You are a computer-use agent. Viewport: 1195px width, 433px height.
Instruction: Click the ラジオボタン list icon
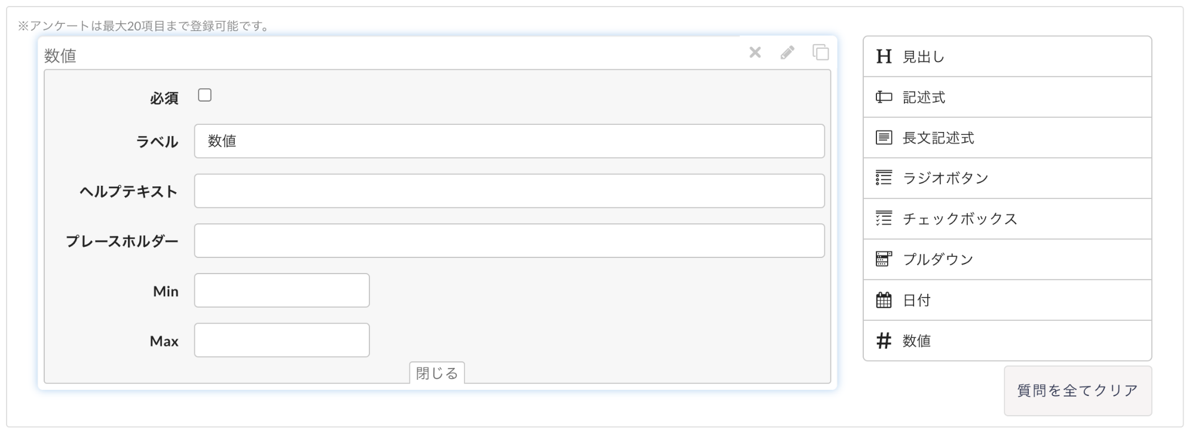(x=884, y=178)
